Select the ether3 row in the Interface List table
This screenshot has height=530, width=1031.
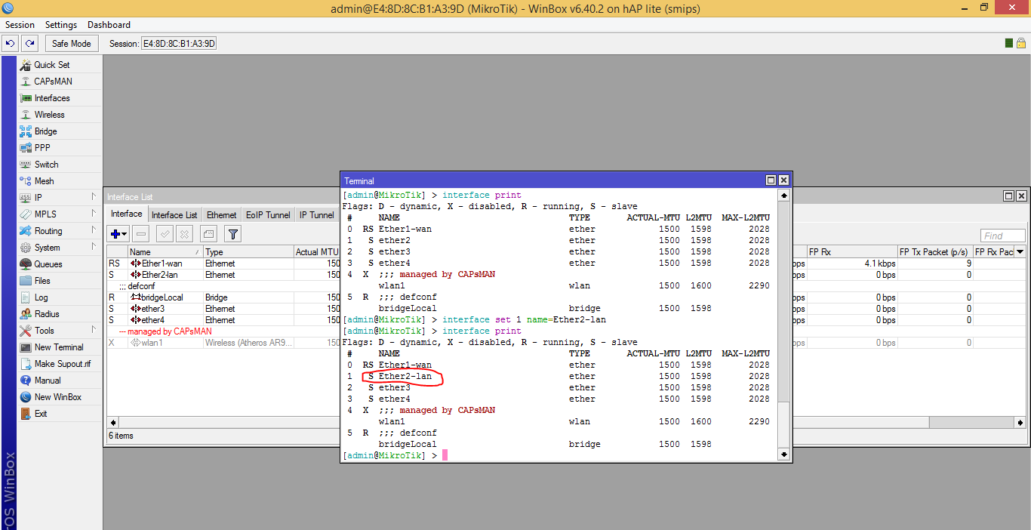223,309
